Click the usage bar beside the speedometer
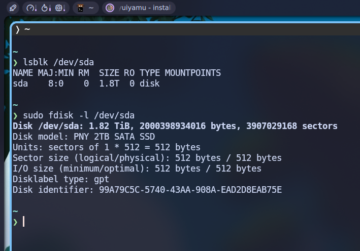 (x=36, y=8)
